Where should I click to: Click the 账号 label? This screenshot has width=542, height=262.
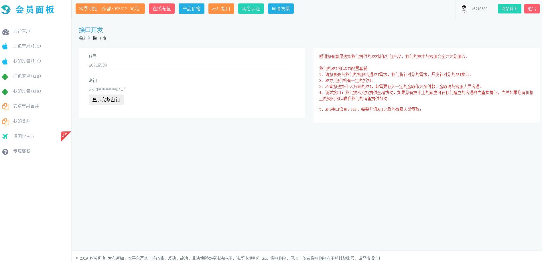click(92, 56)
